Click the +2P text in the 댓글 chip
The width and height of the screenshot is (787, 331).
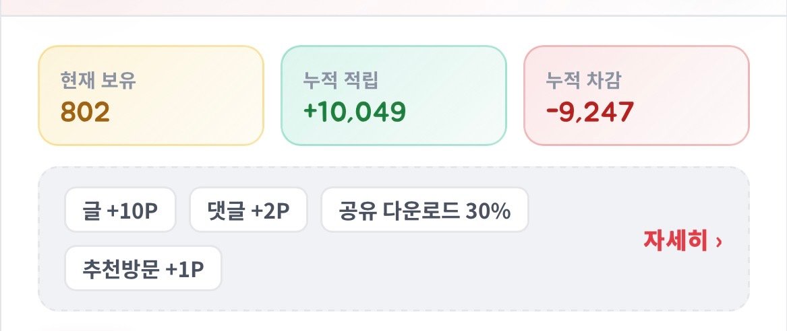coord(270,211)
